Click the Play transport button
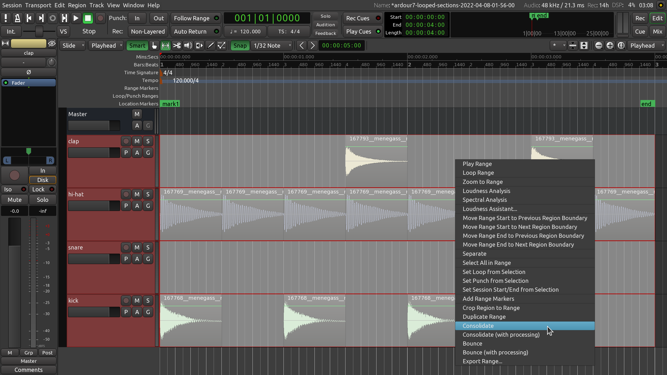The image size is (667, 375). pyautogui.click(x=76, y=18)
